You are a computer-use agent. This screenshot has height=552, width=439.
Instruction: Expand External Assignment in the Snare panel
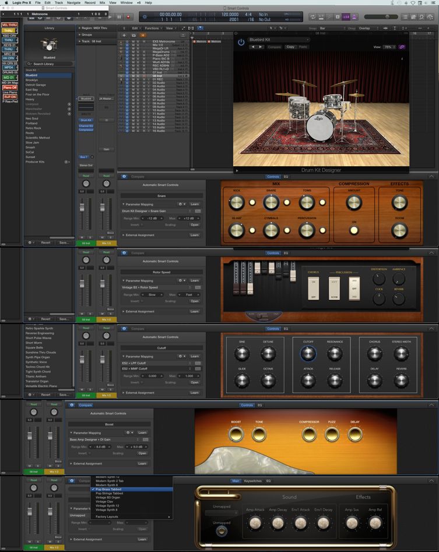[123, 235]
